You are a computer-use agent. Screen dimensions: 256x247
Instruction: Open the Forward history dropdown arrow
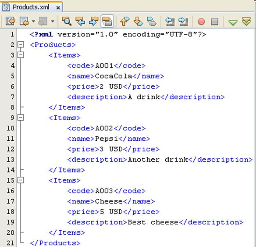(x=53, y=21)
